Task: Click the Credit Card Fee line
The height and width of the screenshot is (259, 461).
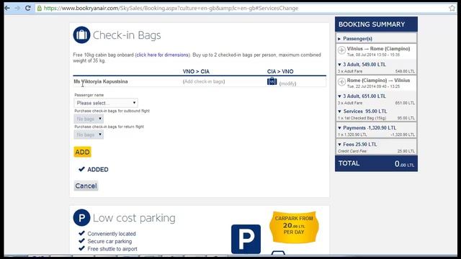Action: pos(376,151)
